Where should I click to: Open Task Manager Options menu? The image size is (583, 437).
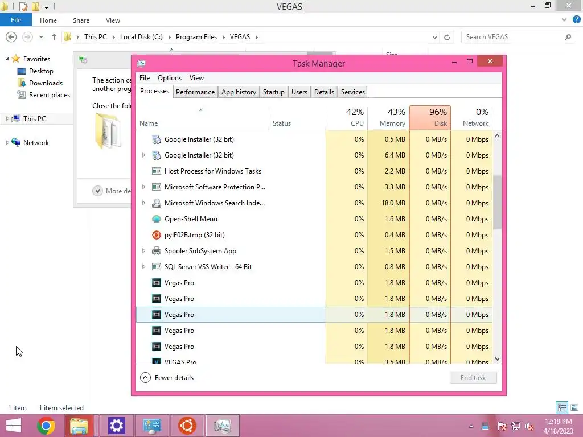170,78
